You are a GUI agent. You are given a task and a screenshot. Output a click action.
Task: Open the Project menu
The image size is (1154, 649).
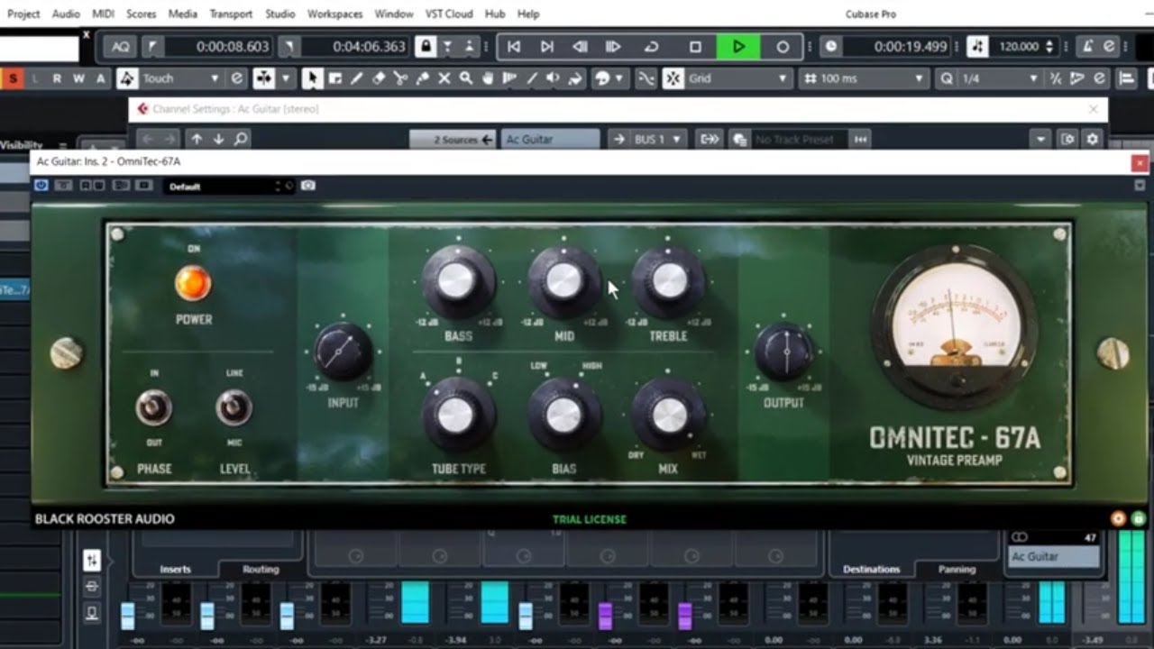[23, 14]
